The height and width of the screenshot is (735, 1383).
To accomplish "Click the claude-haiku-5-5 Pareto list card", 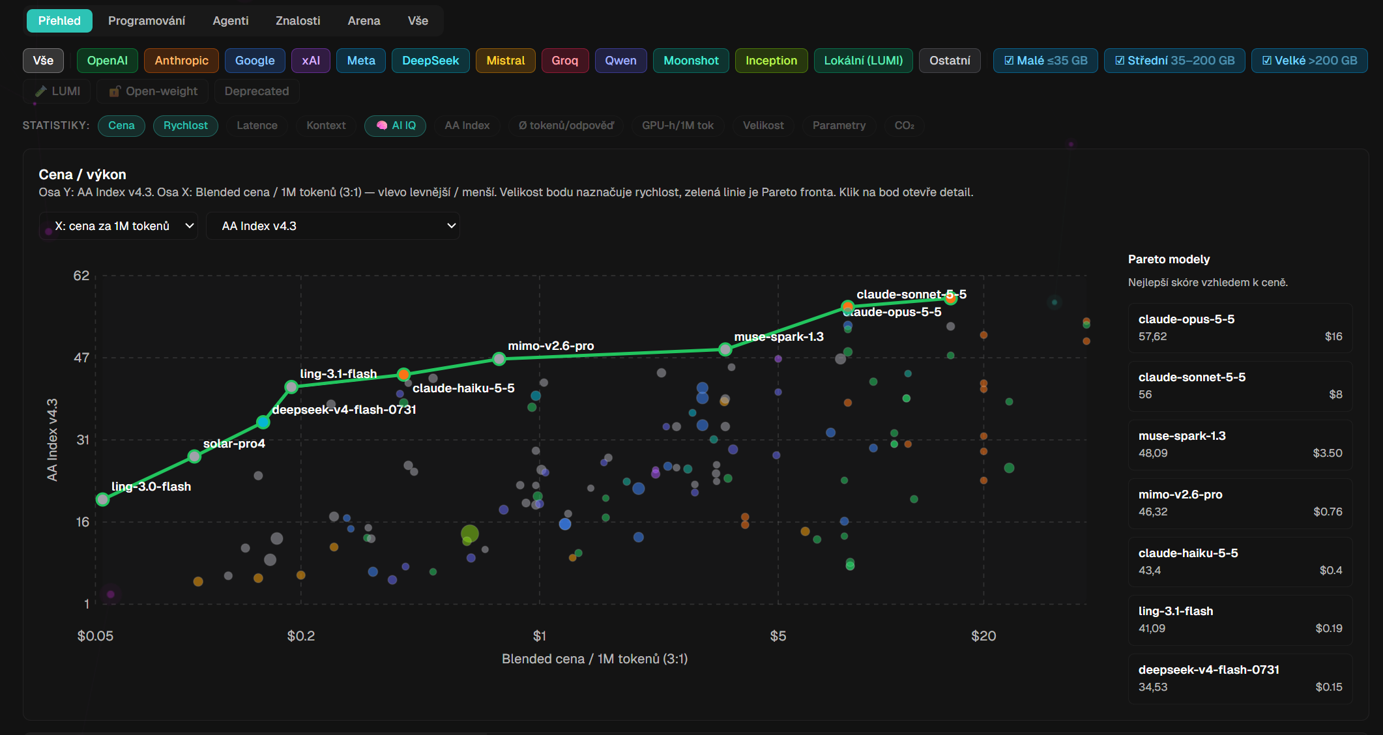I will coord(1240,562).
